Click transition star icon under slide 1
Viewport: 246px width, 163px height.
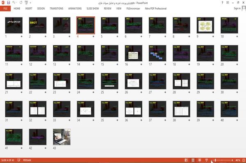coord(21,36)
